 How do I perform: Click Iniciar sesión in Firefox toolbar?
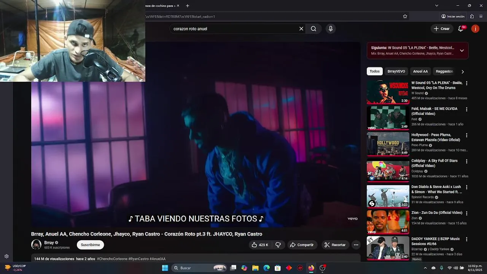tap(453, 16)
